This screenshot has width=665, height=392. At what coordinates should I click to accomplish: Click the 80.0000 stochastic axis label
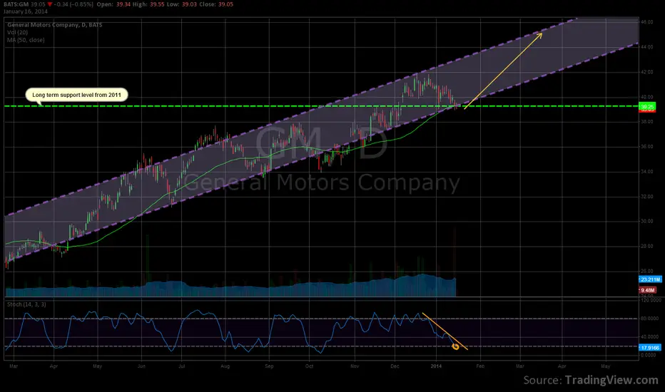click(651, 319)
